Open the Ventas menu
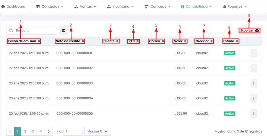 click(x=85, y=6)
